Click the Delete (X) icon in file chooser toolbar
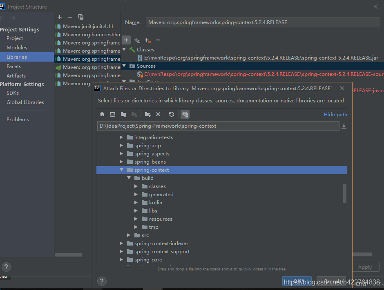 tap(158, 114)
